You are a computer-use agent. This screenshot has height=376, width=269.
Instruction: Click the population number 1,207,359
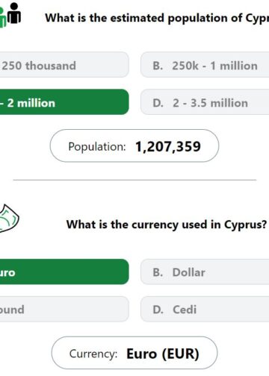(168, 146)
